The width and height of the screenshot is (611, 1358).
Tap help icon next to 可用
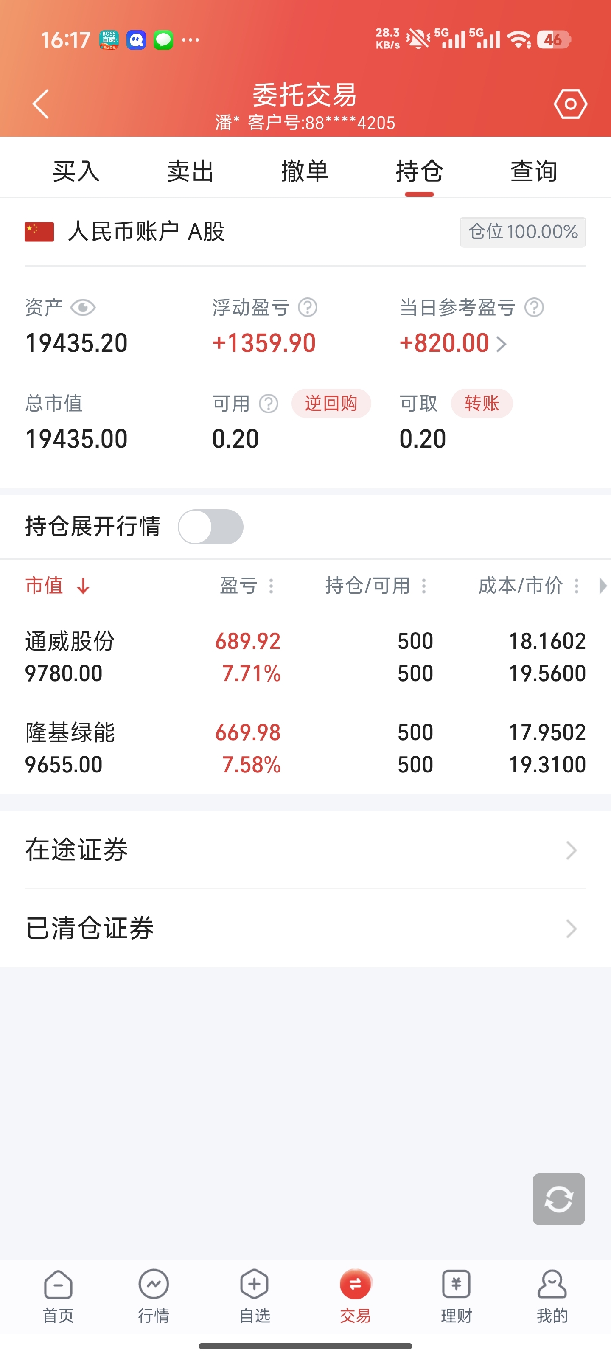268,404
